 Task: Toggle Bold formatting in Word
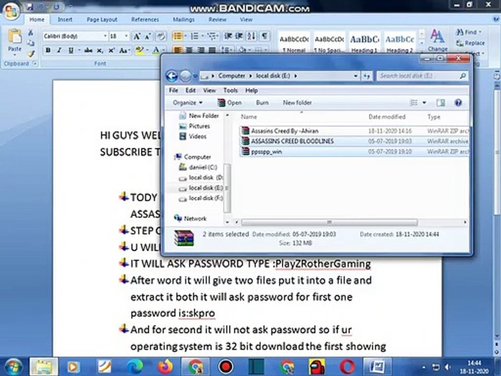point(48,50)
